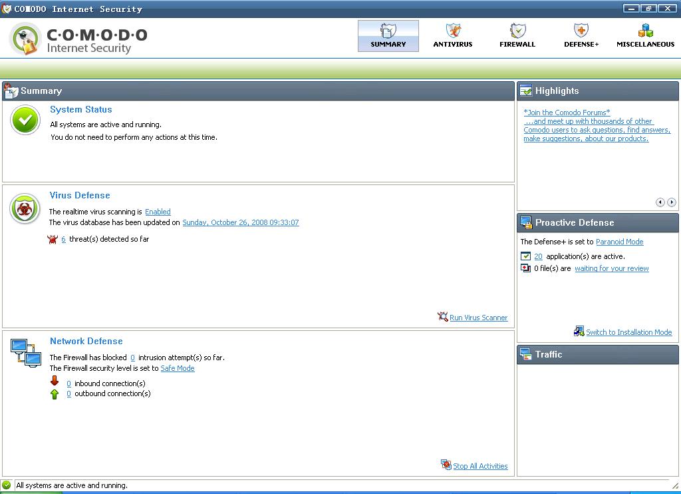View the 6 detected threats link
681x494 pixels.
(63, 239)
